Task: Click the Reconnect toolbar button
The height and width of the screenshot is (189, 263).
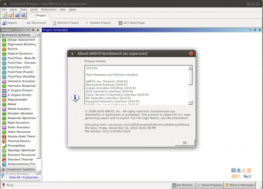Action: pyautogui.click(x=36, y=23)
